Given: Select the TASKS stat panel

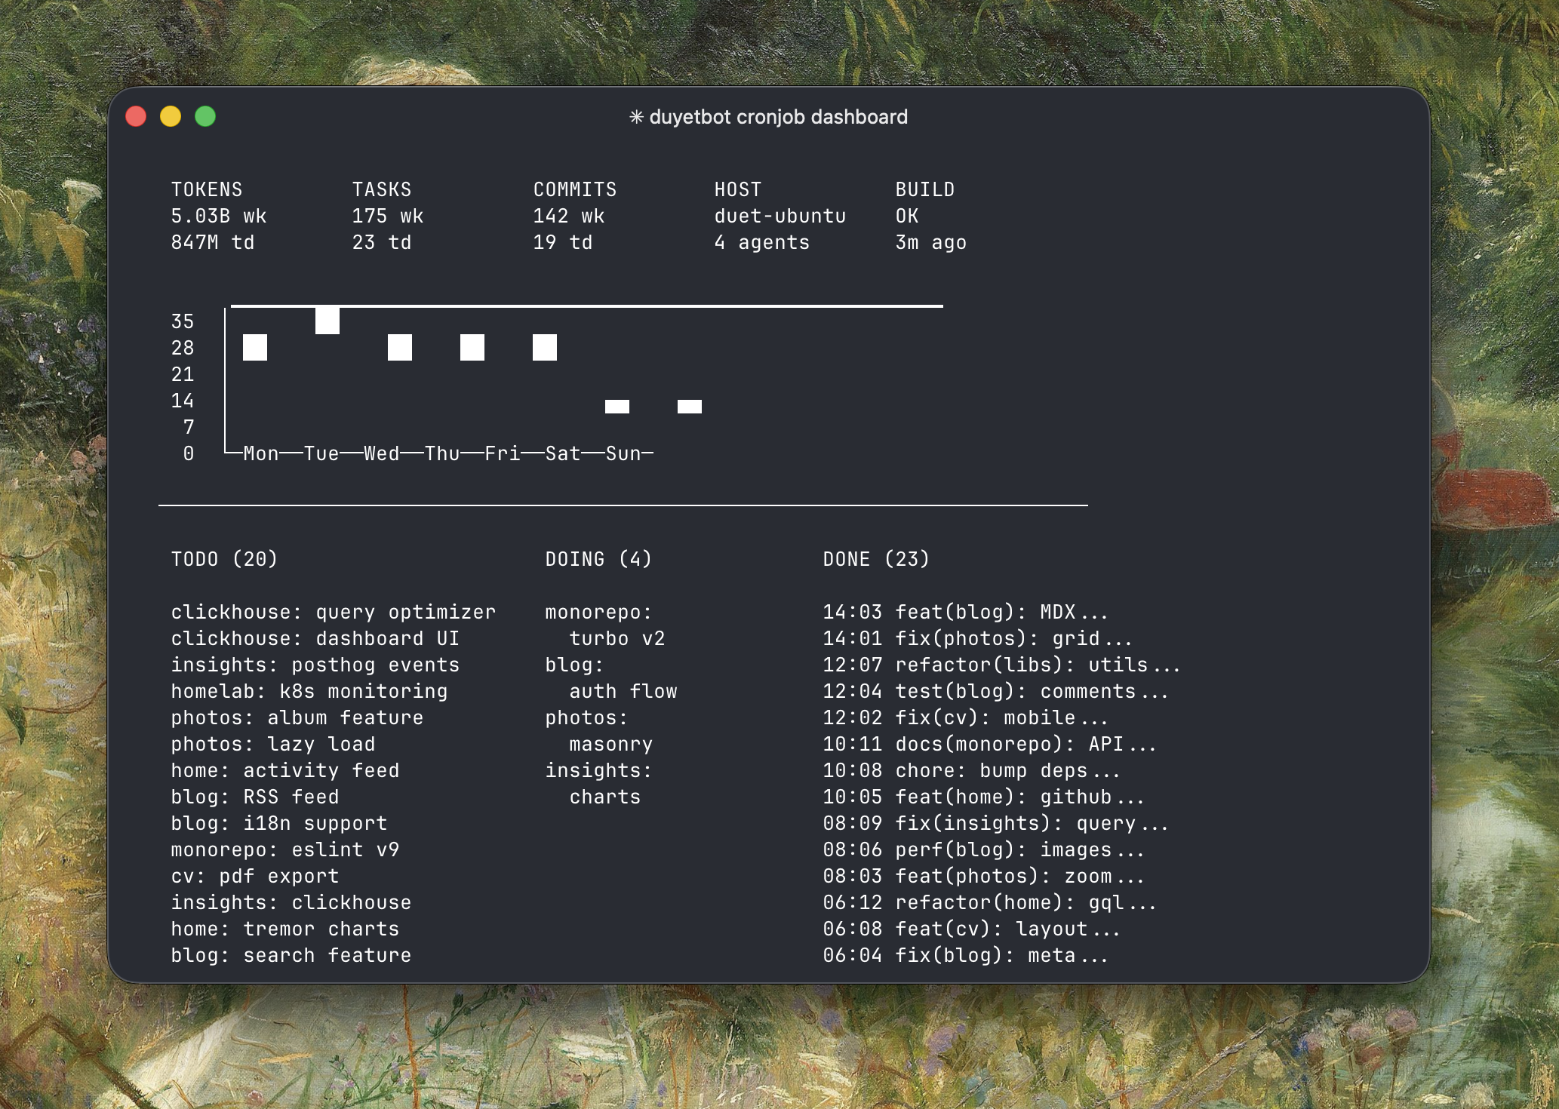Looking at the screenshot, I should (x=389, y=215).
